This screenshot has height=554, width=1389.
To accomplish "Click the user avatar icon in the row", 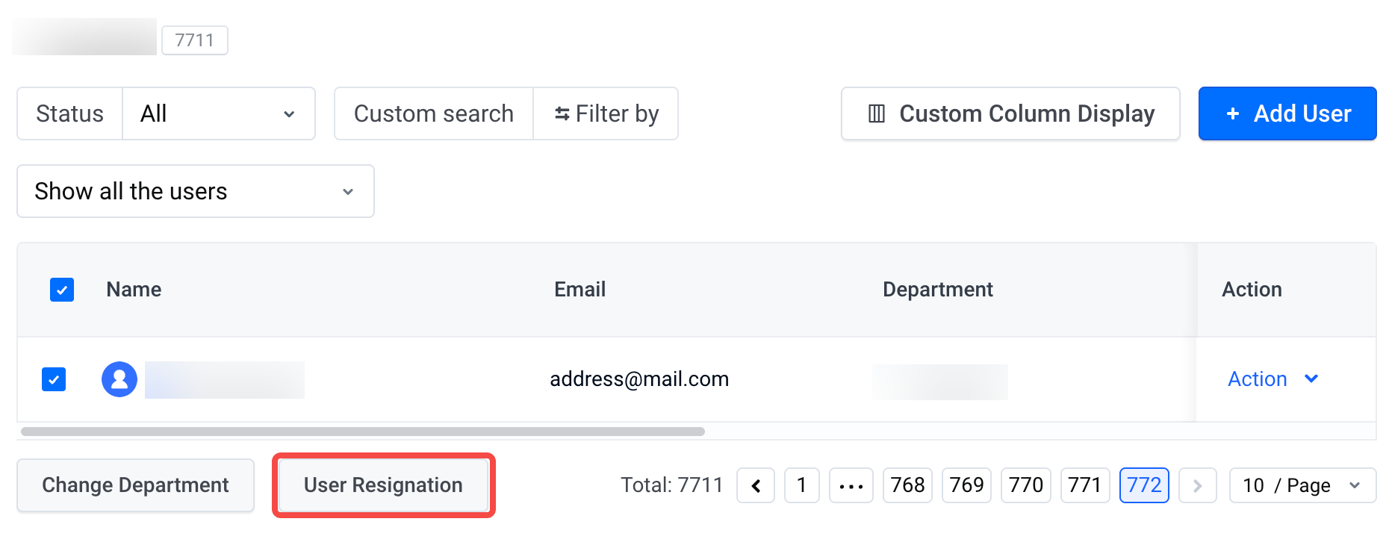I will (119, 379).
